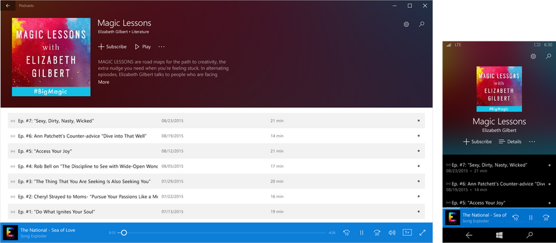The image size is (556, 243).
Task: Click the 14 min duration of Ep. #6 in desktop list
Action: click(x=277, y=136)
